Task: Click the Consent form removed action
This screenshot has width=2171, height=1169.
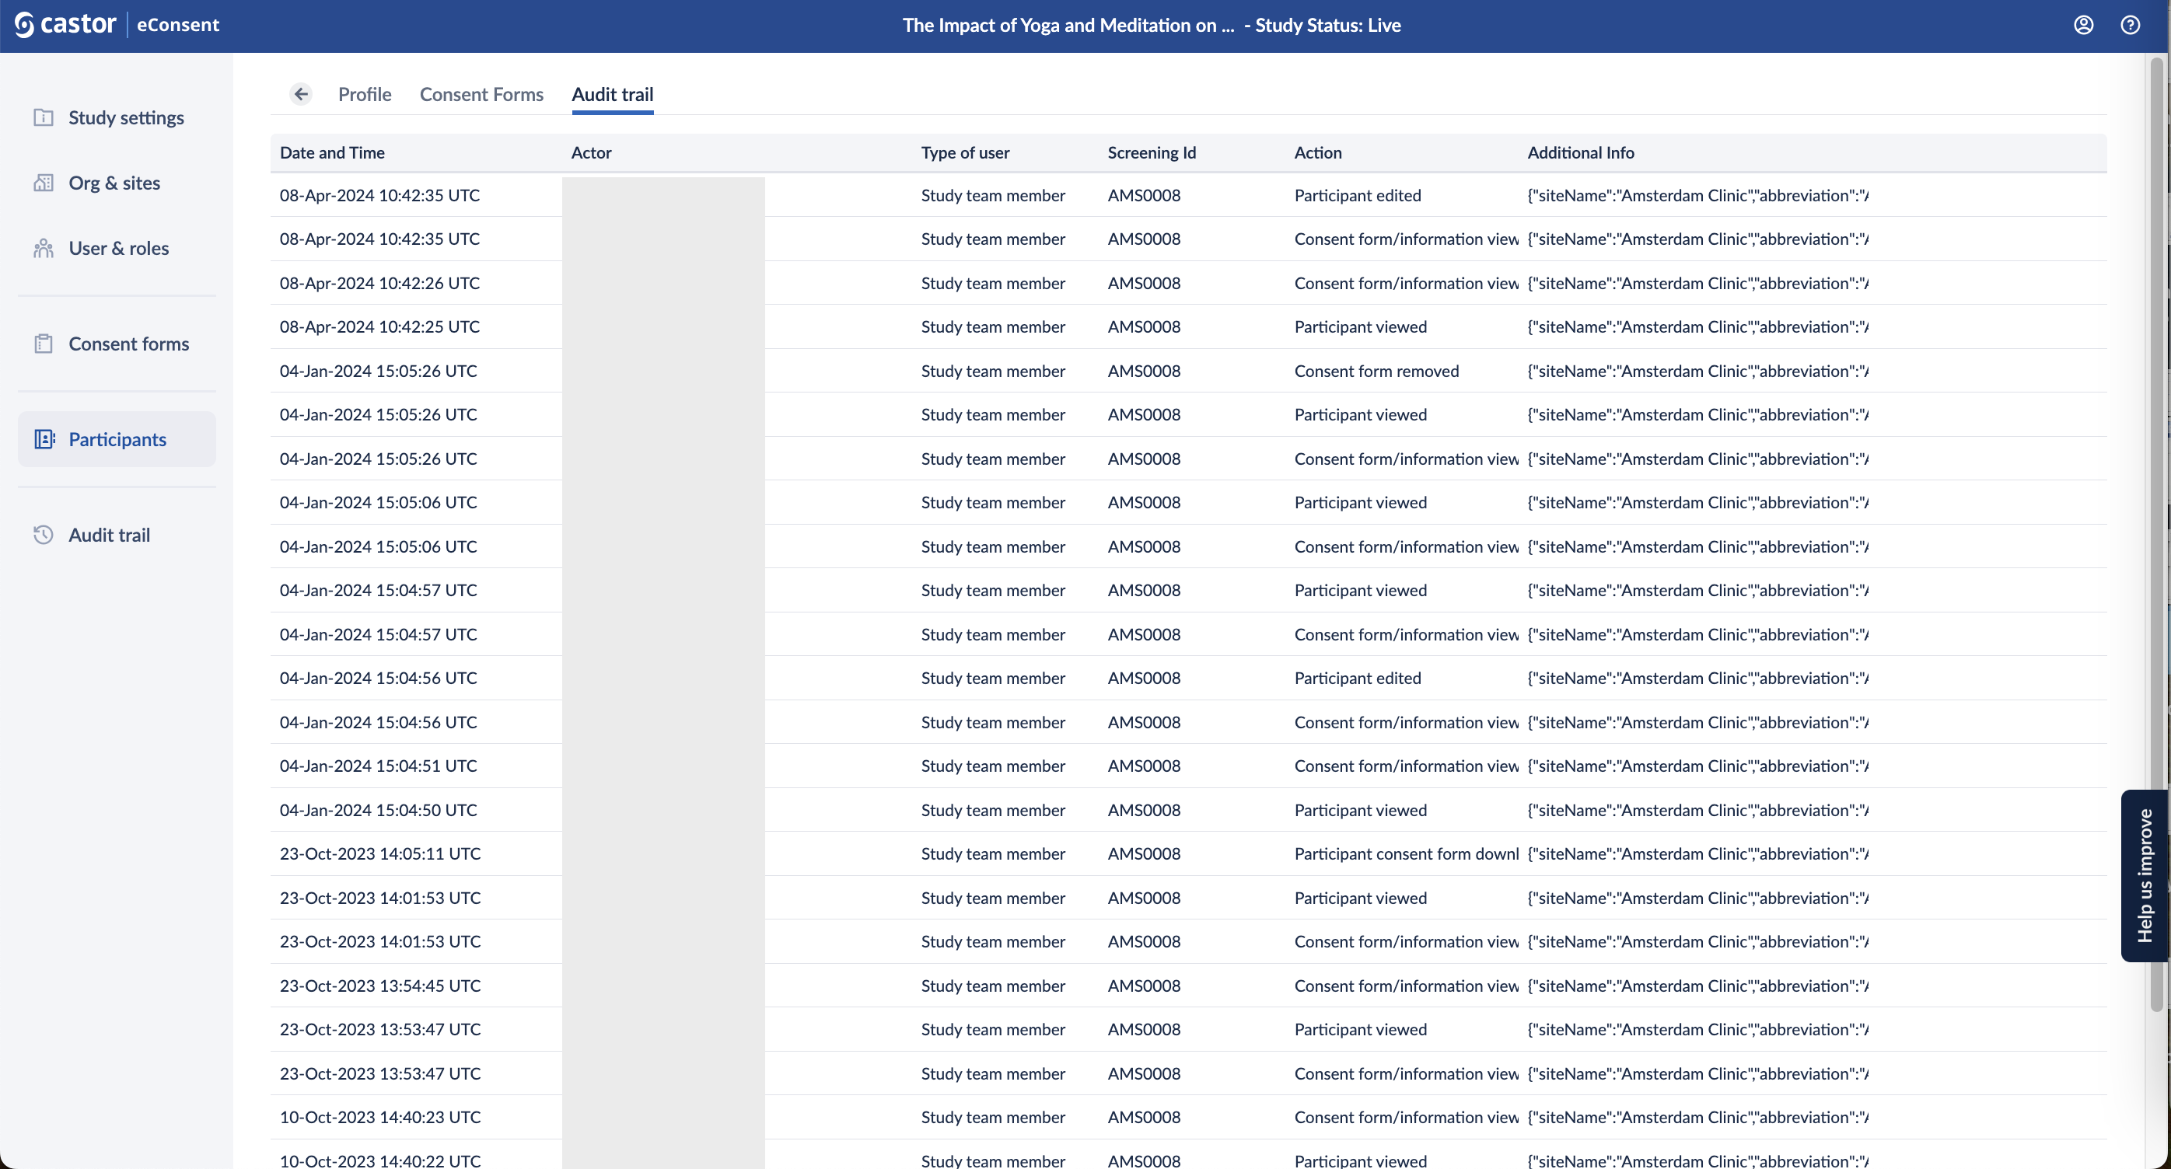Action: [x=1376, y=371]
